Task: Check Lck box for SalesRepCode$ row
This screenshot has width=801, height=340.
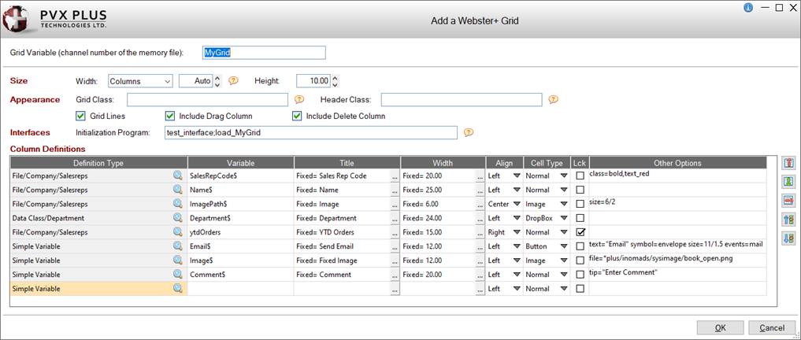Action: point(580,176)
